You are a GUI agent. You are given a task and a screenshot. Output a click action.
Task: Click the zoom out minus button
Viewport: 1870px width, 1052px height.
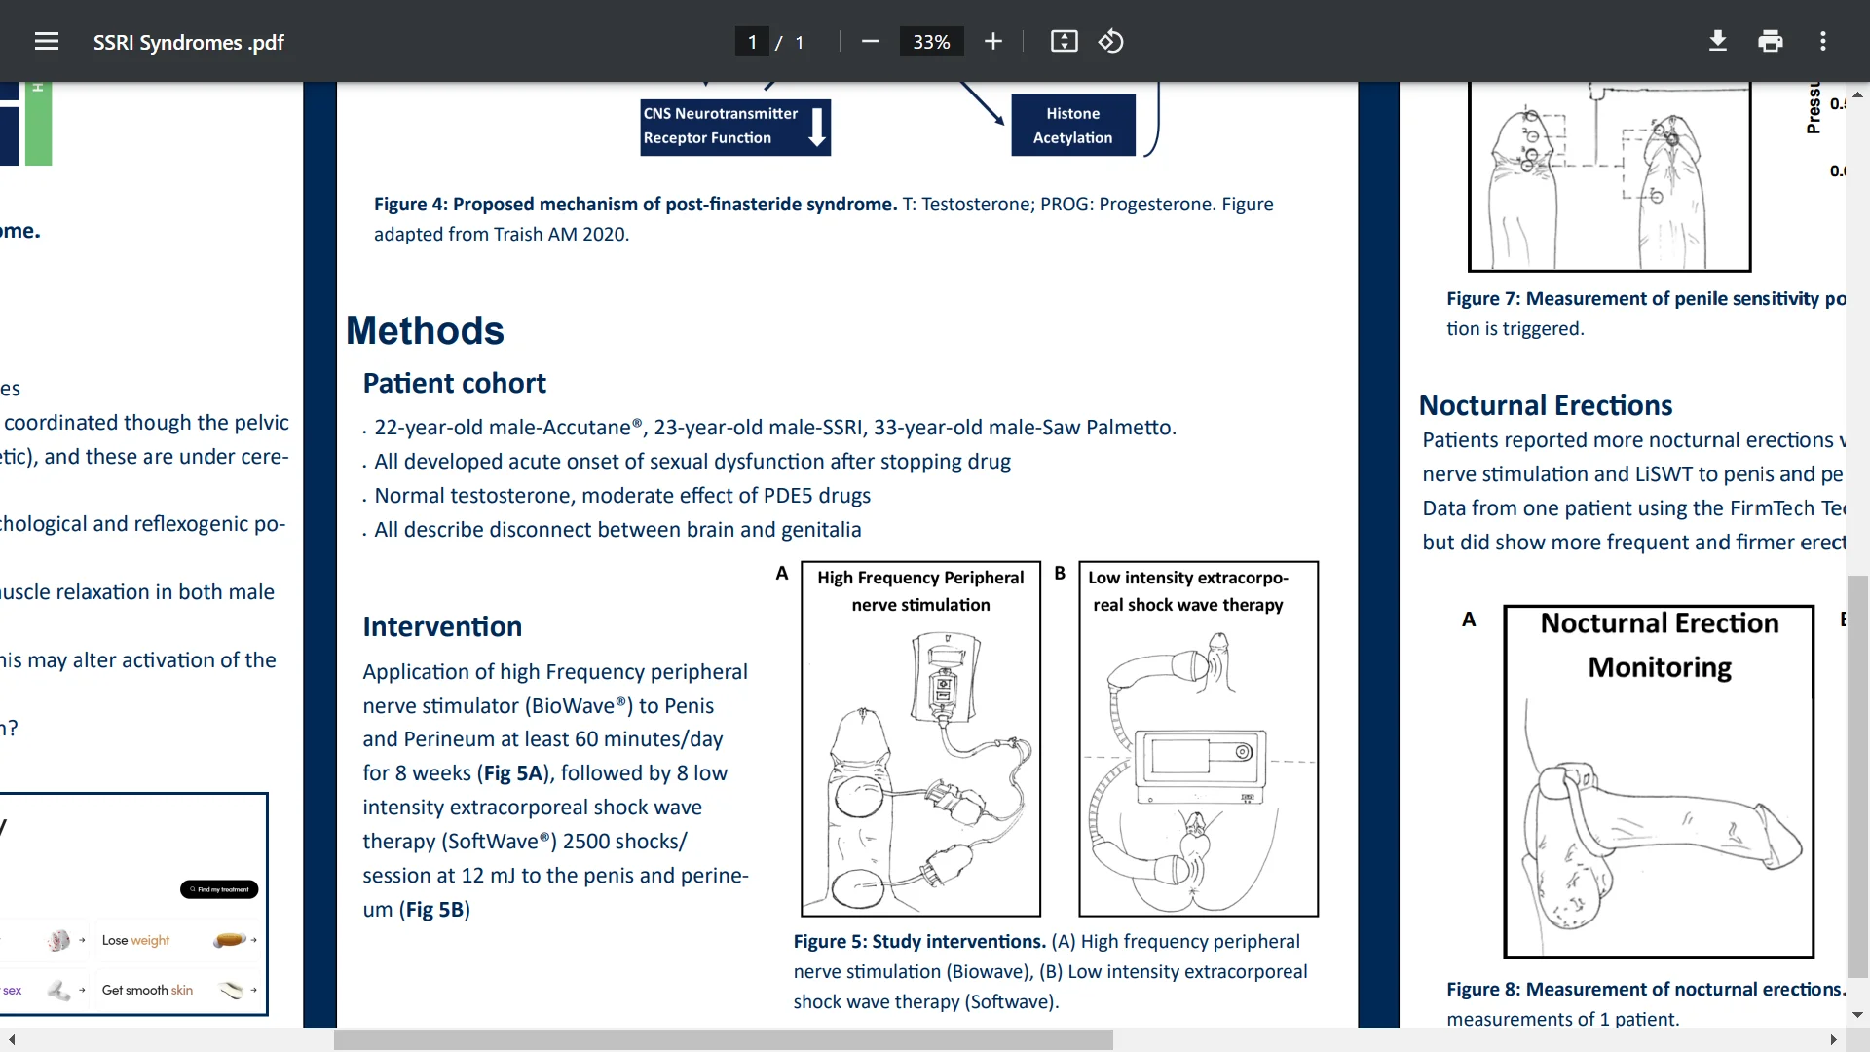[871, 41]
